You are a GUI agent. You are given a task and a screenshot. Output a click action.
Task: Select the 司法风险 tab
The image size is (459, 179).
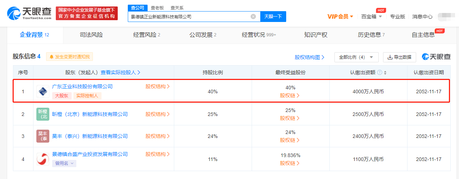click(91, 35)
